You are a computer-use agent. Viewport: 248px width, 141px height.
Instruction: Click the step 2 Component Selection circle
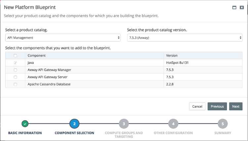point(74,124)
